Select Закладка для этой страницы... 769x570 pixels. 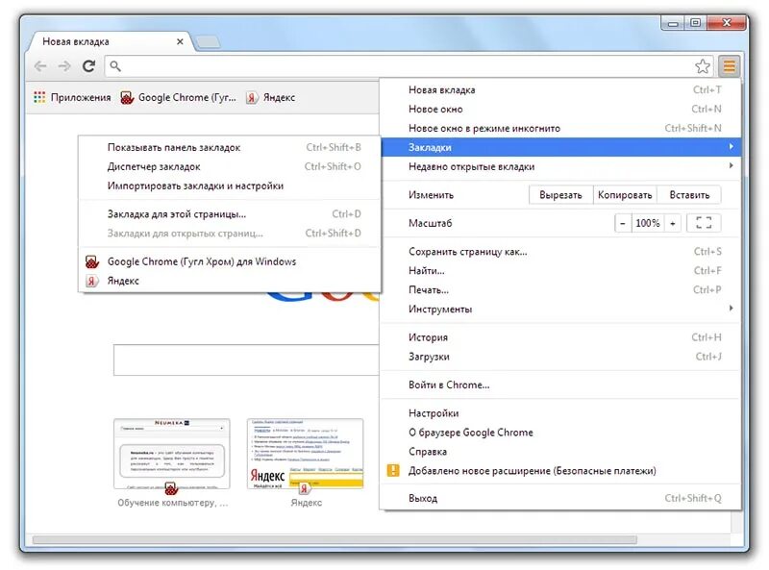coord(230,214)
